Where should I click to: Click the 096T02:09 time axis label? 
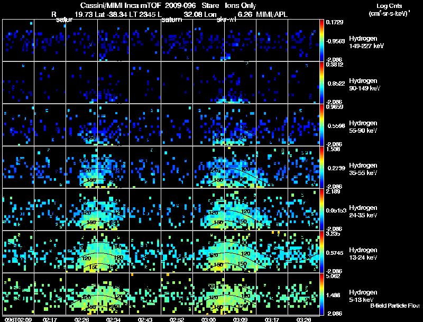(x=18, y=319)
